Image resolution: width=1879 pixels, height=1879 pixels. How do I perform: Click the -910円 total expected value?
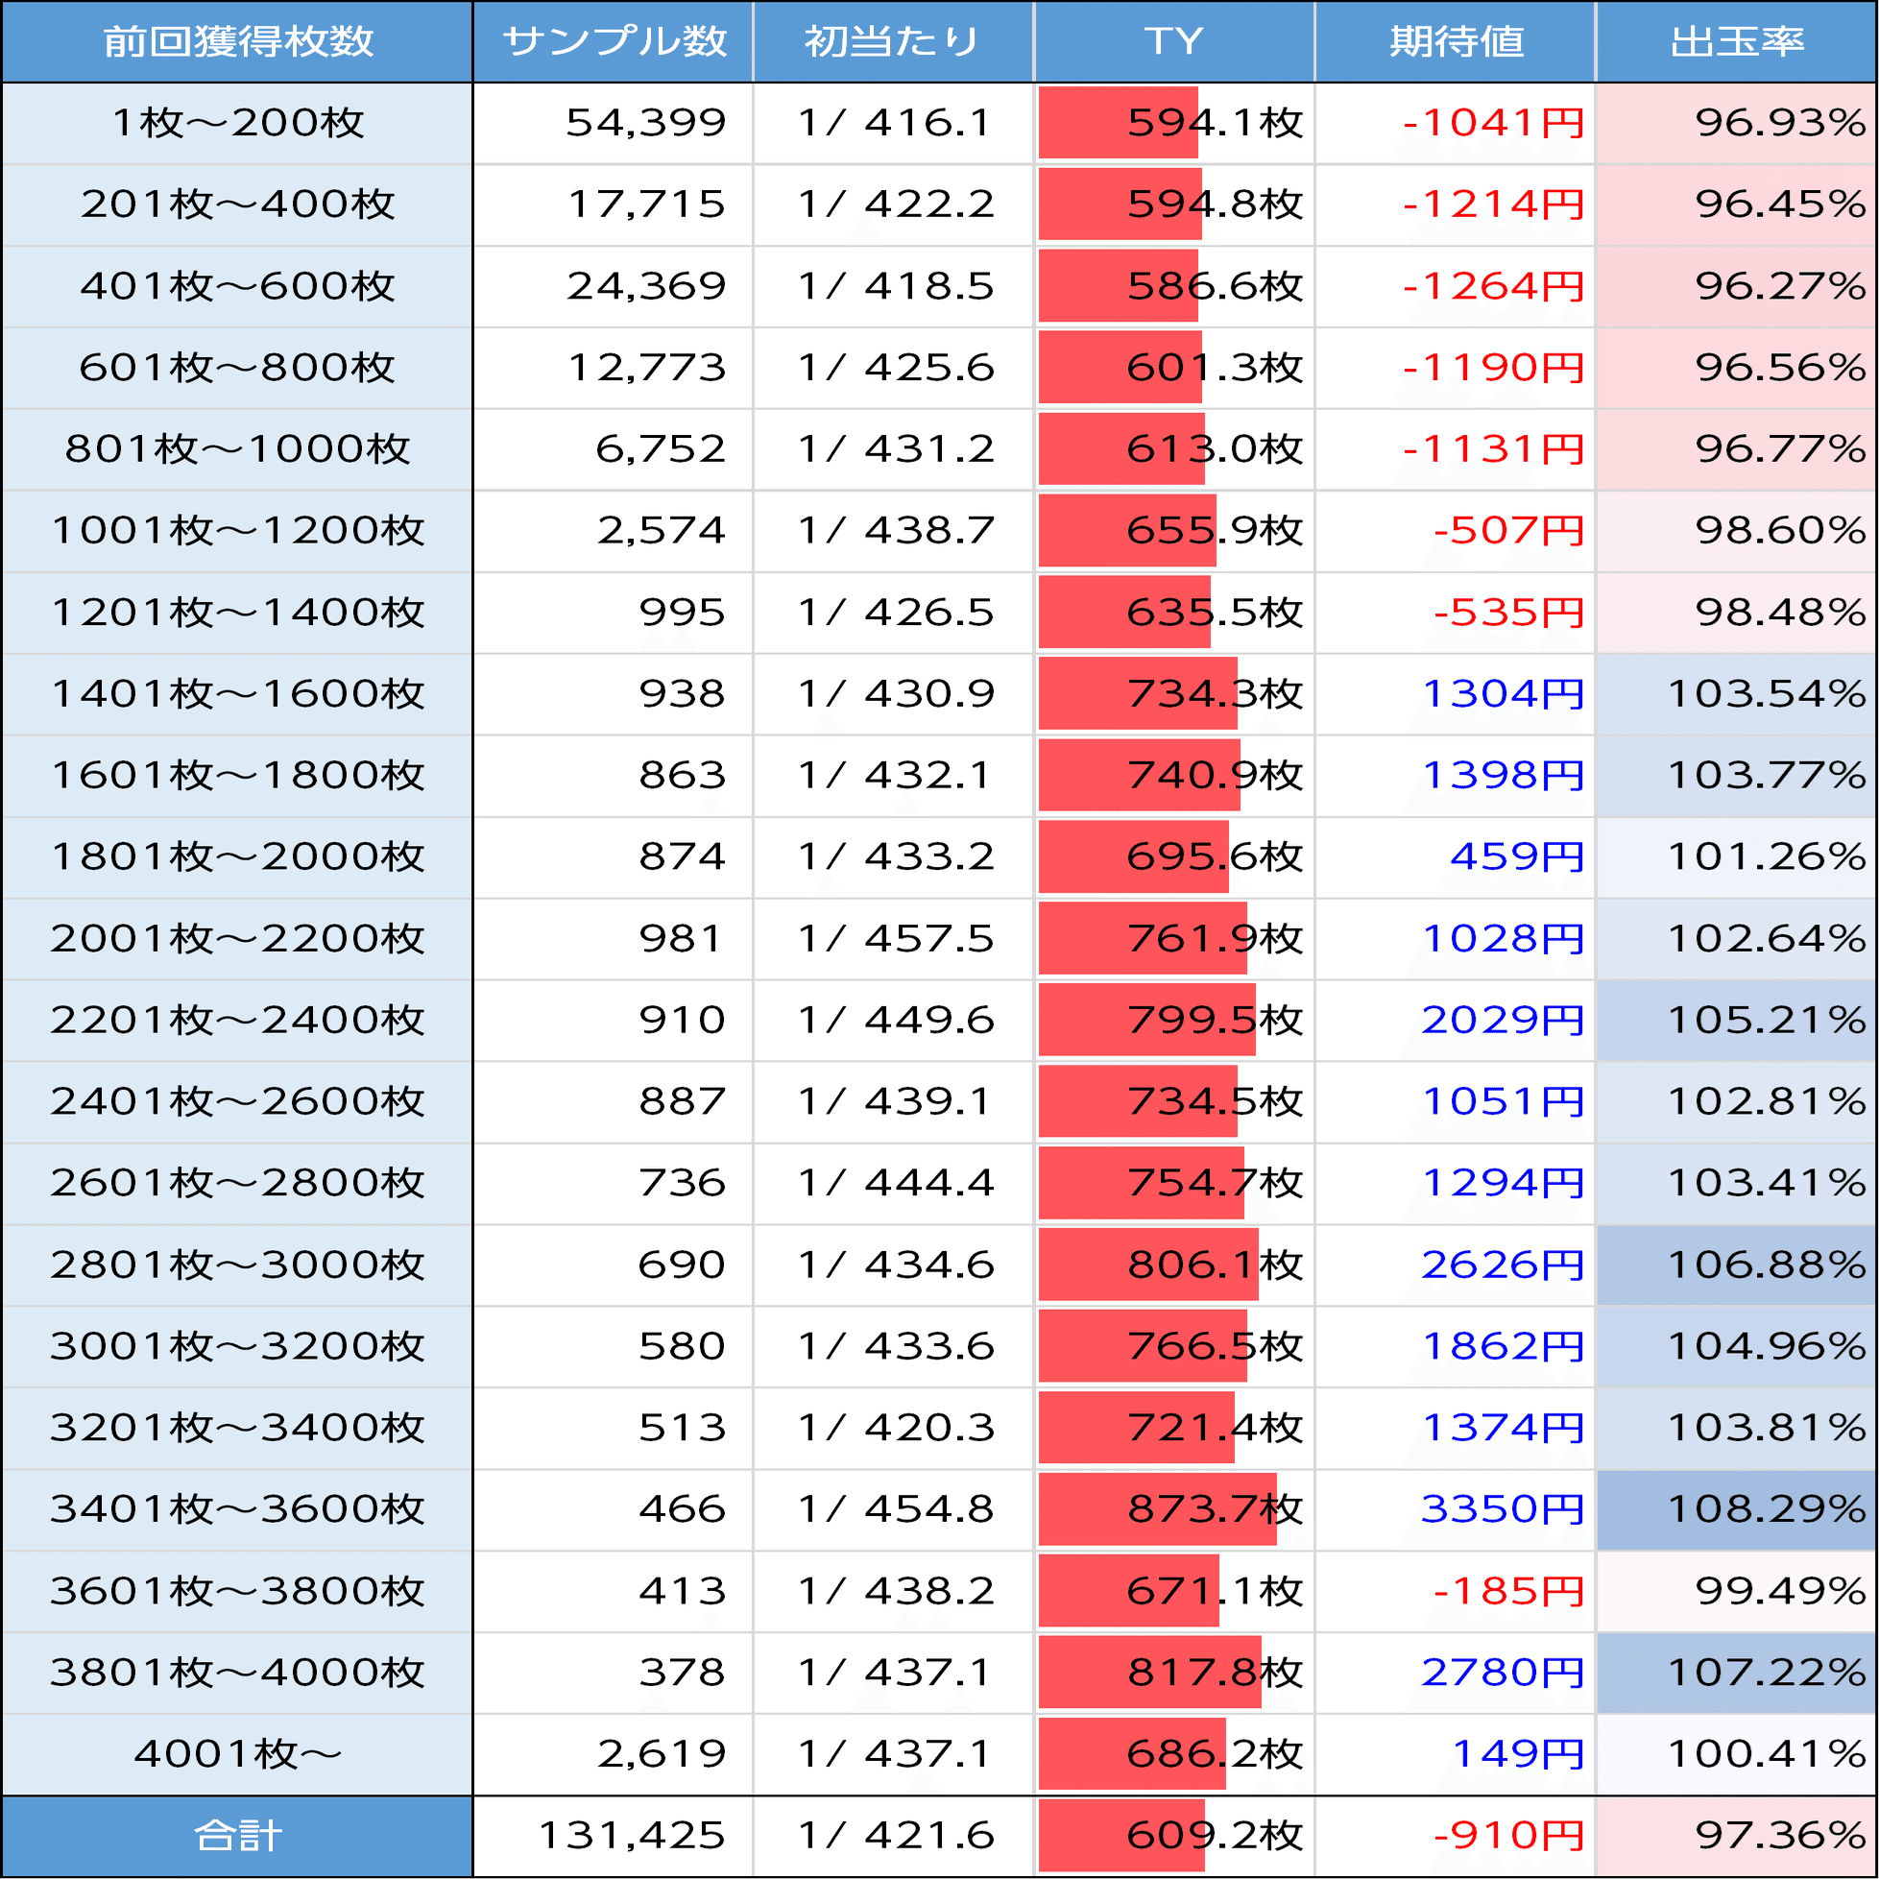pyautogui.click(x=1508, y=1835)
